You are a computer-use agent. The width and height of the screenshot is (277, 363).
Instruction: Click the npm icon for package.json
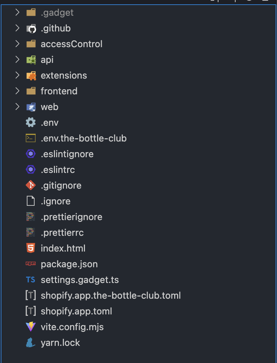[31, 264]
